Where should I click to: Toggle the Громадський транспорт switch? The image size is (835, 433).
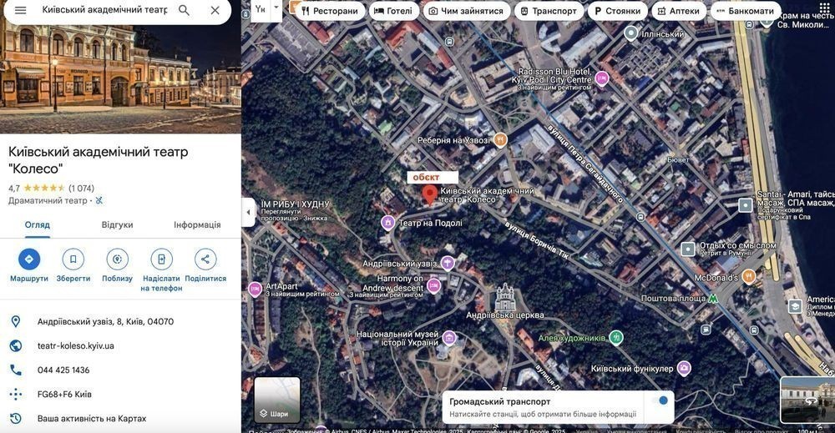[659, 401]
